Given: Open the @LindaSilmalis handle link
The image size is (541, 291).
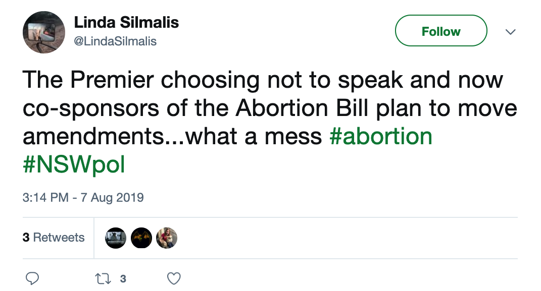Looking at the screenshot, I should pos(116,41).
